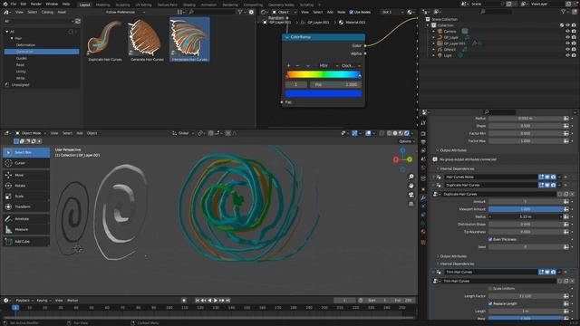Select Duplicate Hair Curves asset thumbnail
Image resolution: width=580 pixels, height=326 pixels.
point(105,40)
